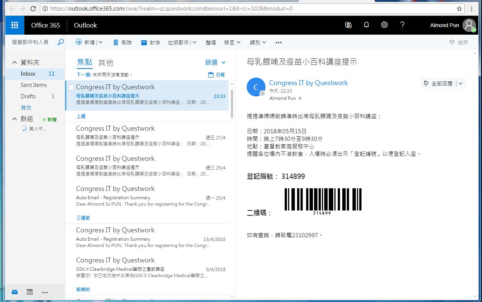Screen dimensions: 482x302
Task: Delete the message with the trash icon
Action: point(116,43)
